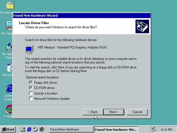Go back with the Back button
Image resolution: width=177 pixels, height=133 pixels.
pos(93,112)
